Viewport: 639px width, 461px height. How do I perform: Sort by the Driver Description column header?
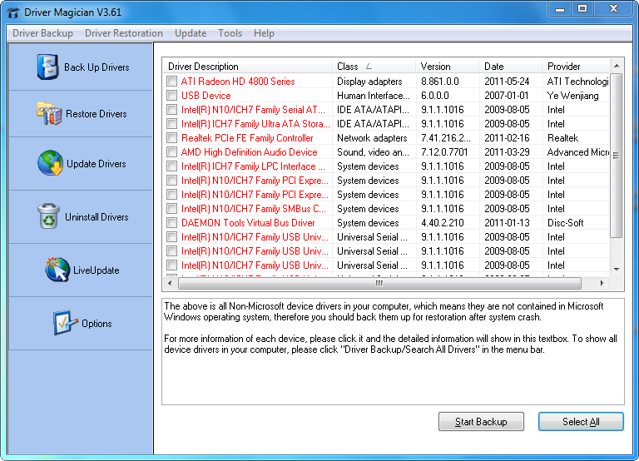tap(248, 66)
